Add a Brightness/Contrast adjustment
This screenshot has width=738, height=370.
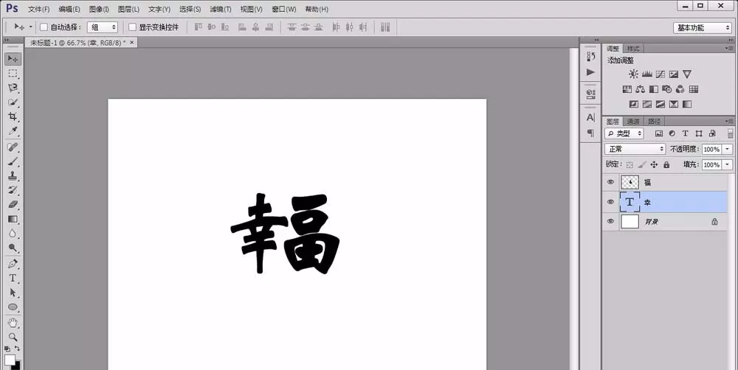[x=633, y=74]
